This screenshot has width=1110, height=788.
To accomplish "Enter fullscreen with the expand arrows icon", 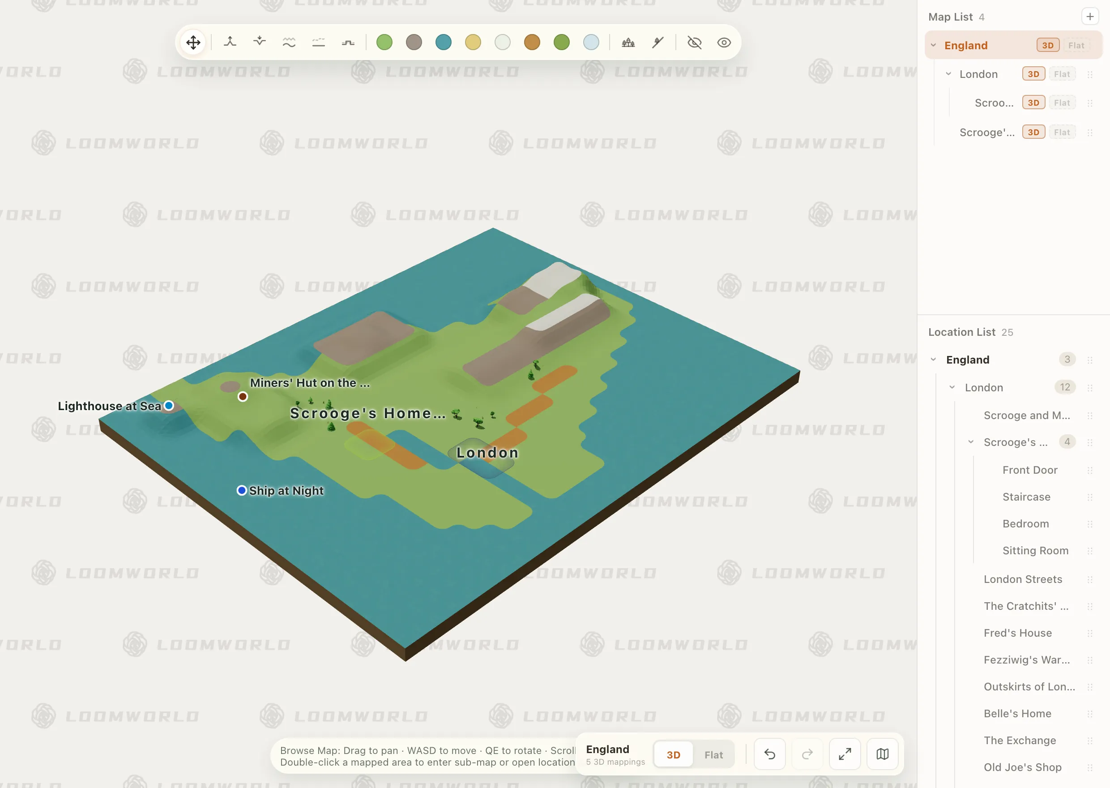I will [x=845, y=754].
